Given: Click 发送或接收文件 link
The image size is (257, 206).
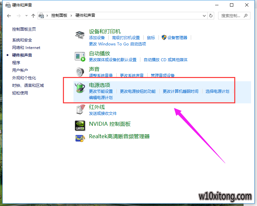Looking at the screenshot, I should [x=103, y=114].
